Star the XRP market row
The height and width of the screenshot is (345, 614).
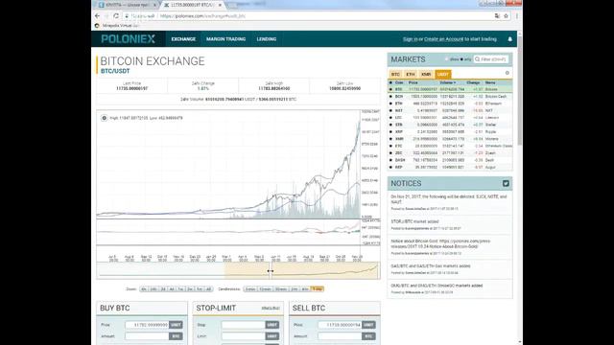(x=390, y=132)
